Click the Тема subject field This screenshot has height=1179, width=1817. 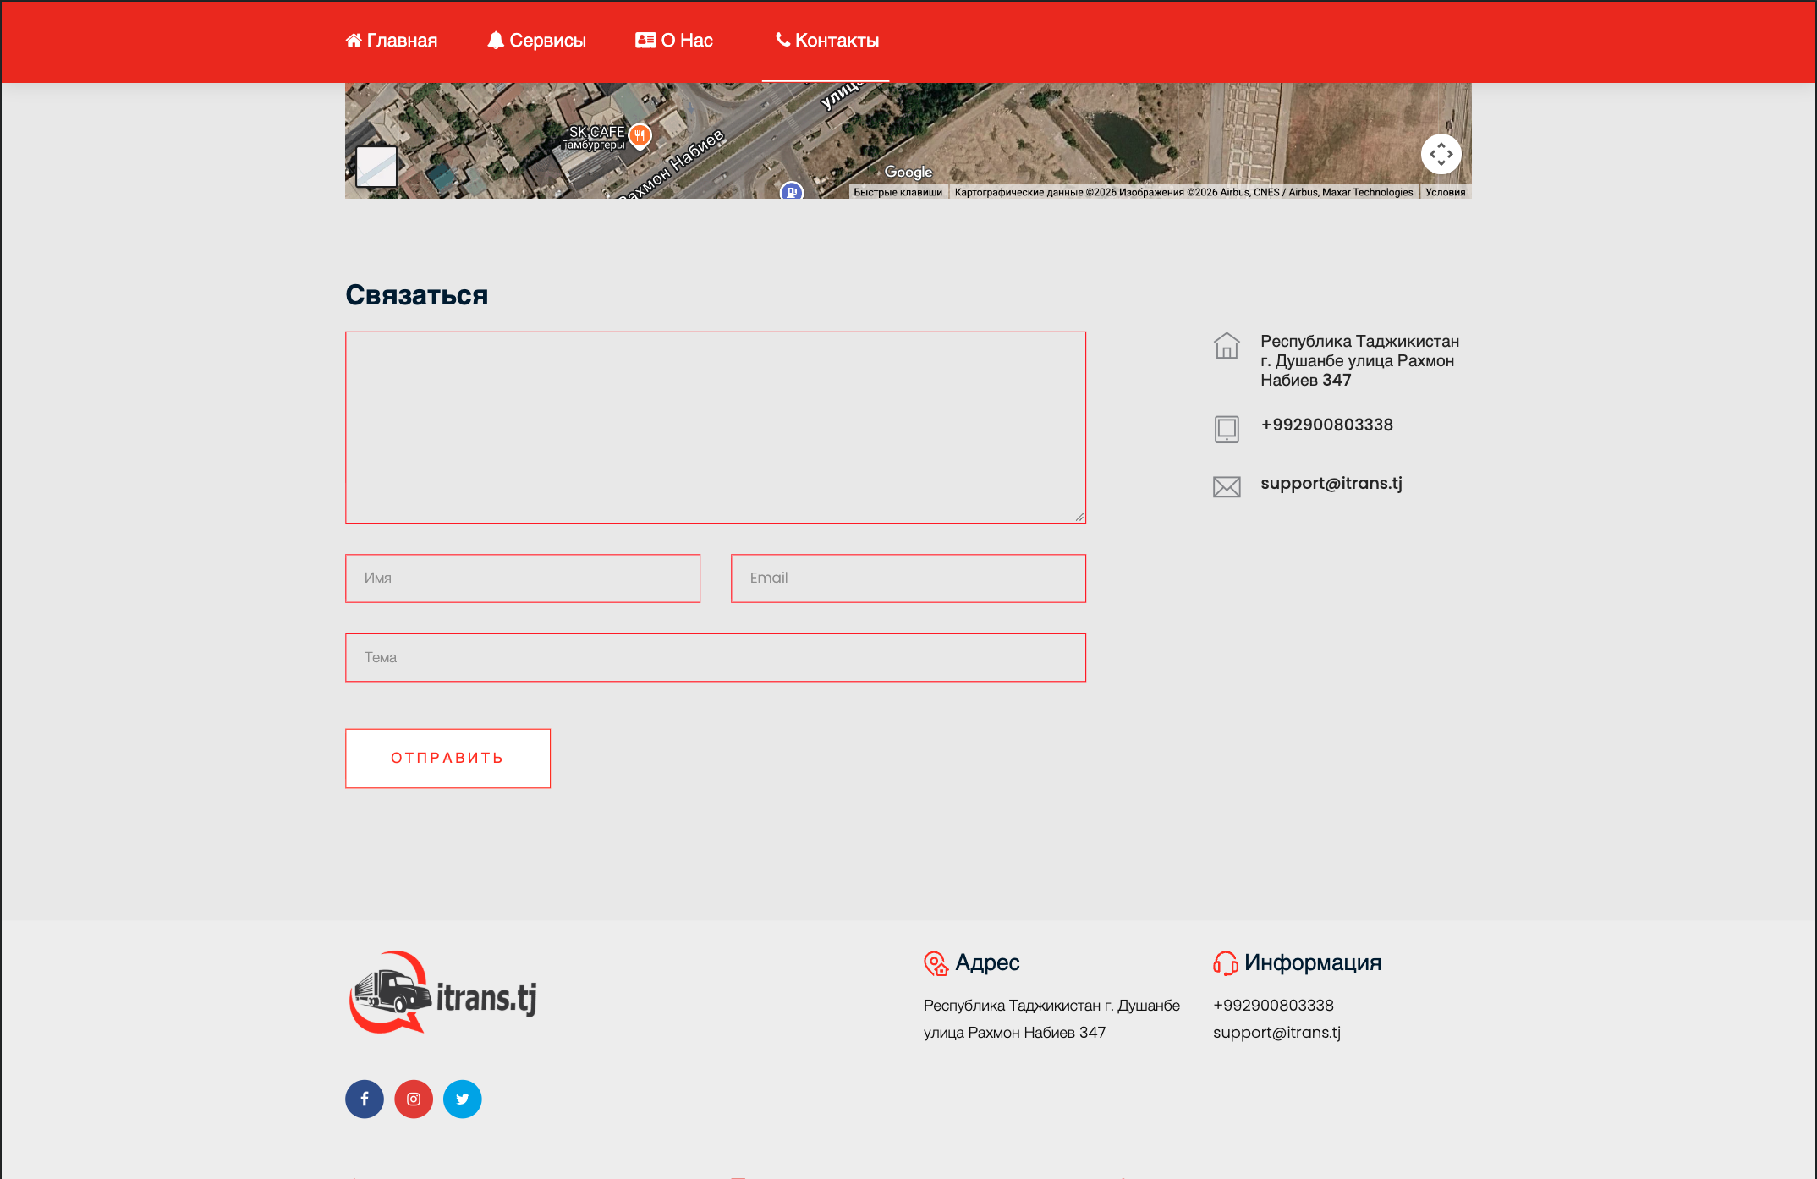pos(716,658)
